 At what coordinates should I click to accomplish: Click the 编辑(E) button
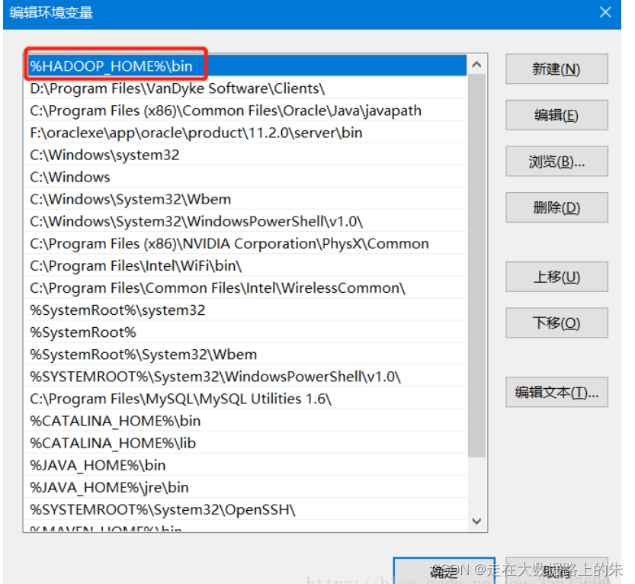tap(556, 115)
